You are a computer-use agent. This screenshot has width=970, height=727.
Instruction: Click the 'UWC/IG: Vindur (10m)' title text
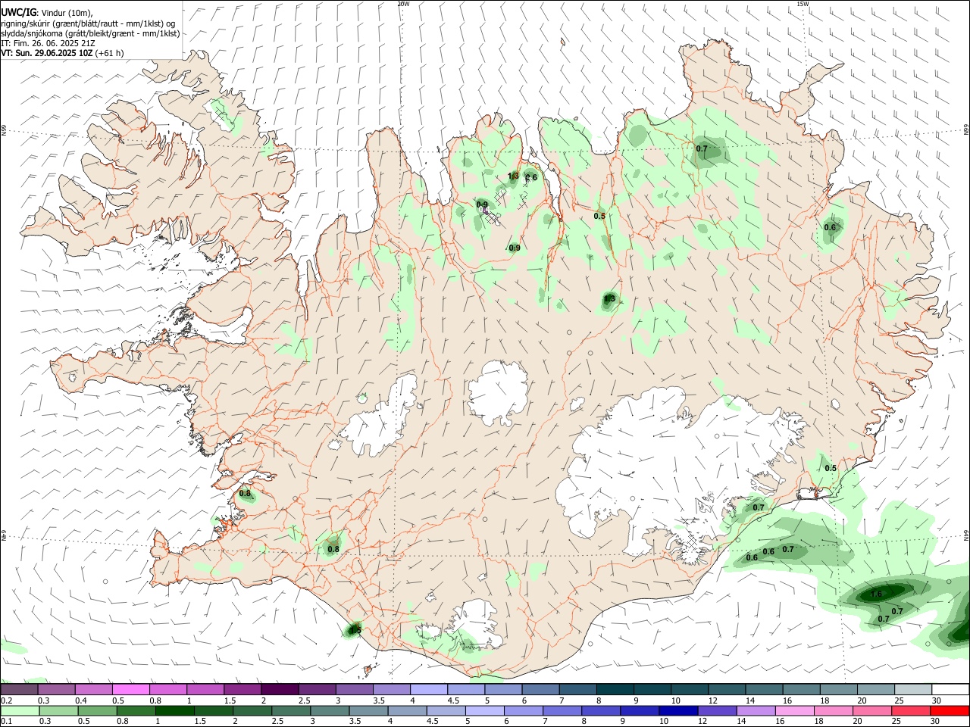pyautogui.click(x=47, y=12)
